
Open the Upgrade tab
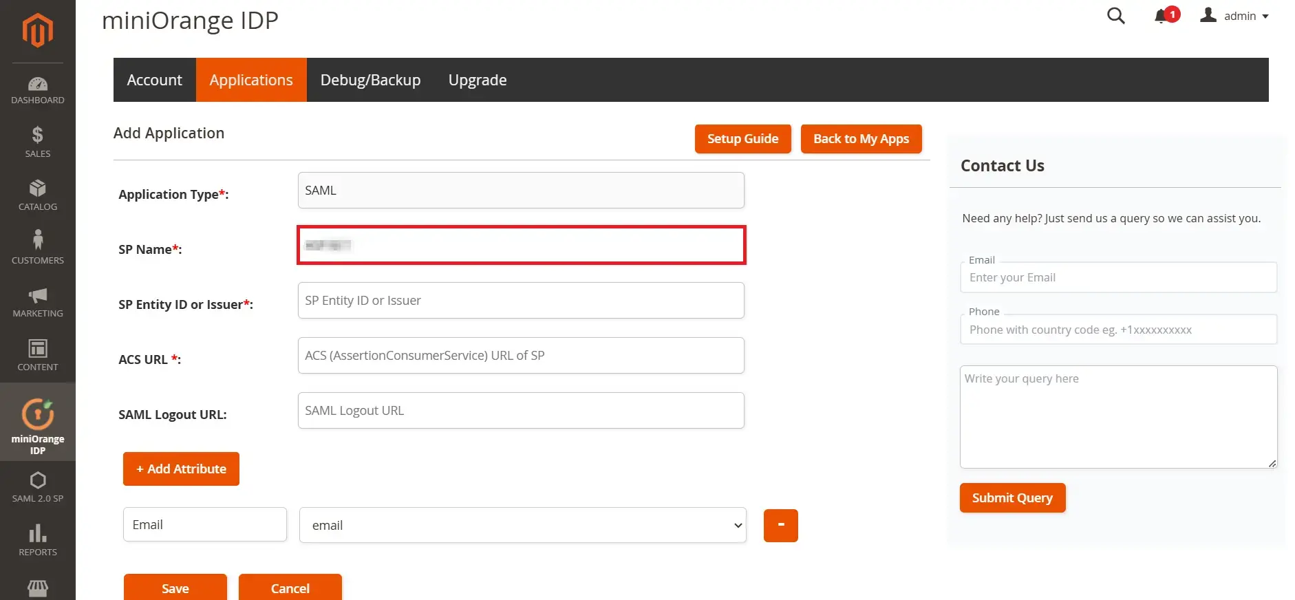click(478, 80)
